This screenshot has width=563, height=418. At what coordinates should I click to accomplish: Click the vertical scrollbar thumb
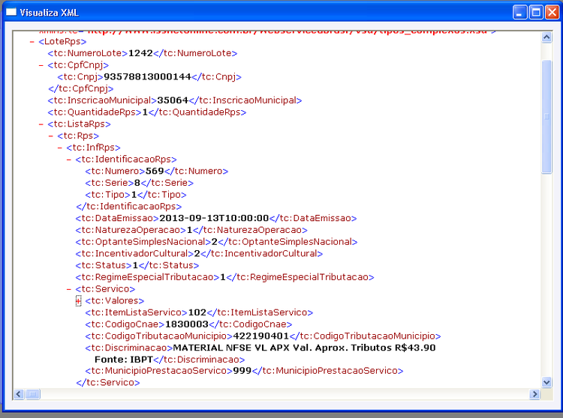pos(546,117)
